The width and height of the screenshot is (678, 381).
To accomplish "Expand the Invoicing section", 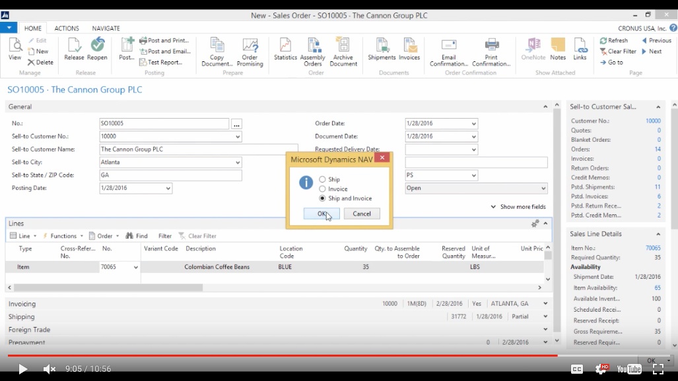I will [x=22, y=304].
